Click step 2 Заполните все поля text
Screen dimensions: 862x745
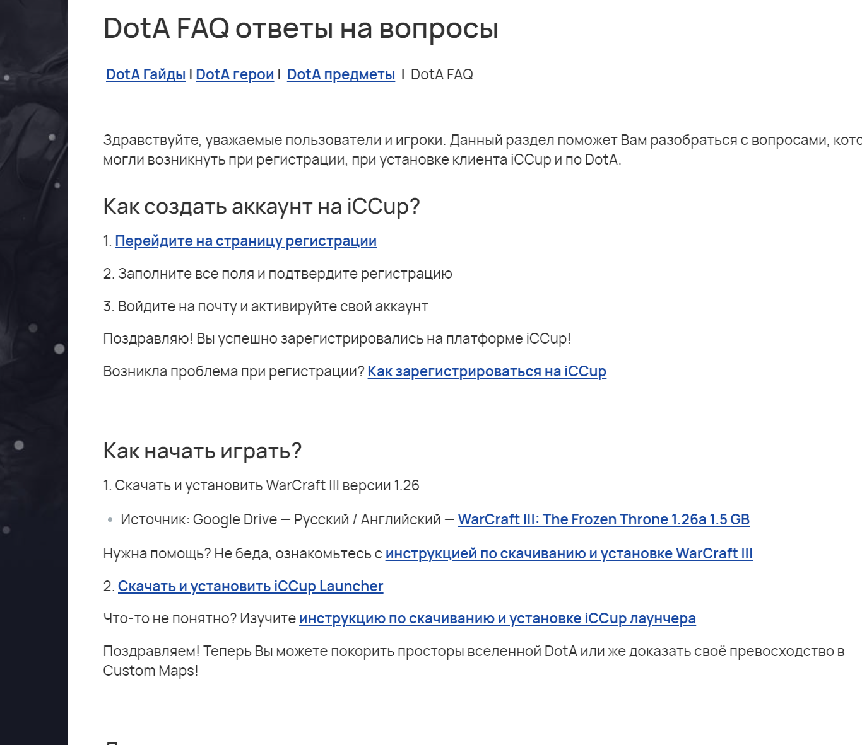pyautogui.click(x=278, y=274)
